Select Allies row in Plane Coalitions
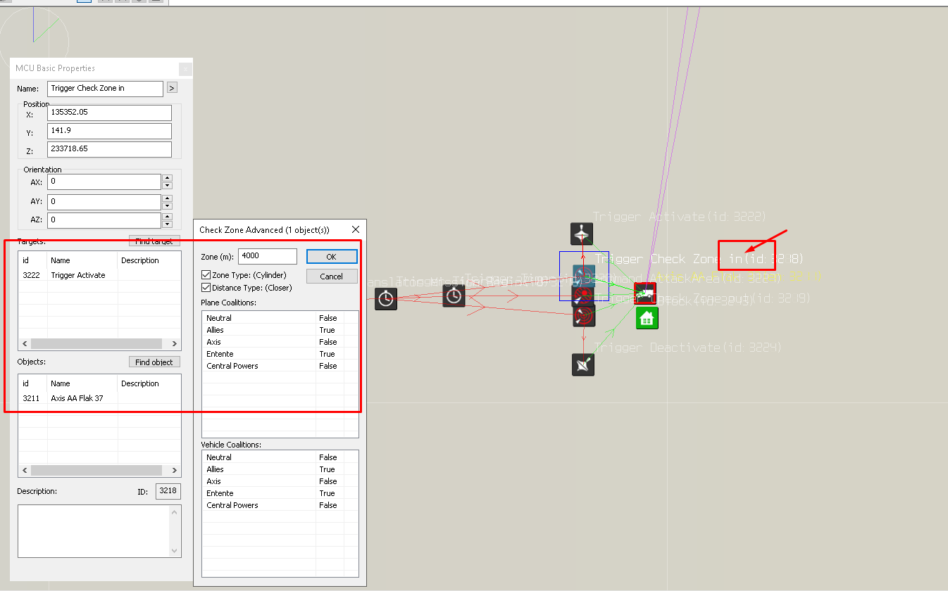This screenshot has width=948, height=591. (280, 330)
